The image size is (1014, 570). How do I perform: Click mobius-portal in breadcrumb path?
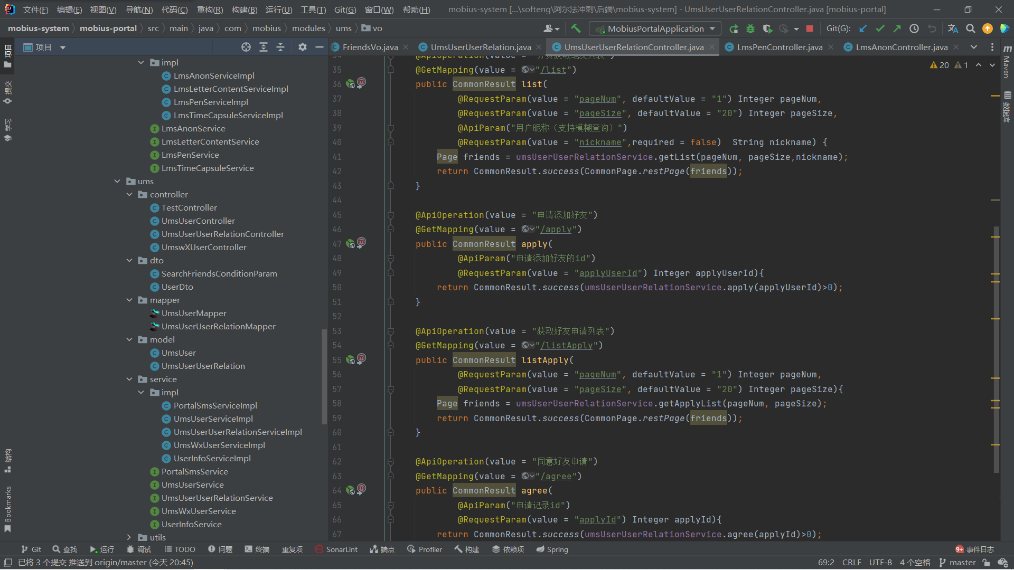[x=108, y=28]
